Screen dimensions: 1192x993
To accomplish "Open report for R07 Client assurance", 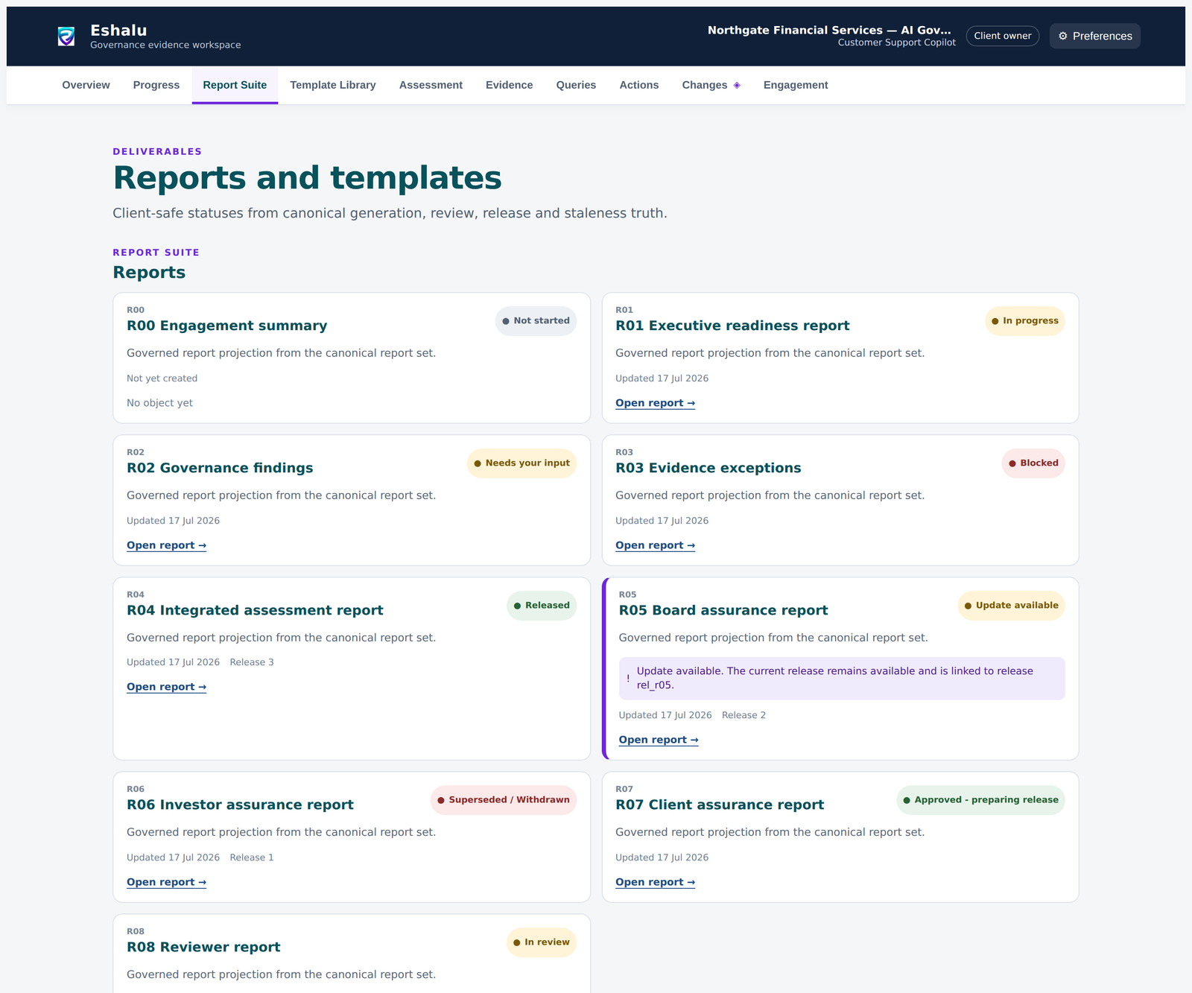I will click(x=655, y=882).
